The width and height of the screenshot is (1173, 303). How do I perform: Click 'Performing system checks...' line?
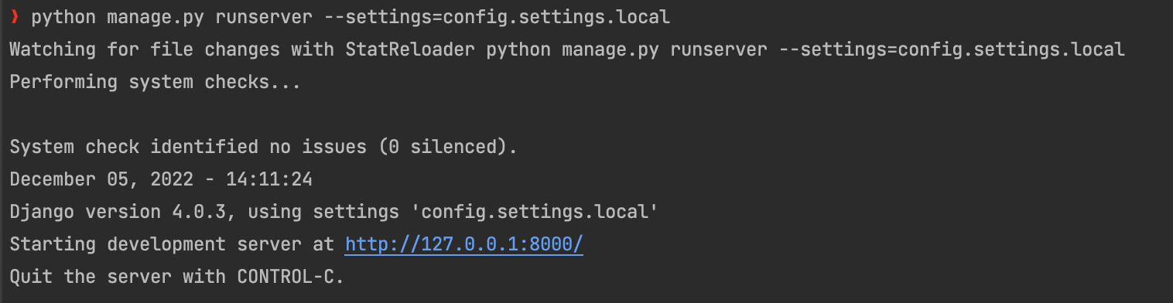pyautogui.click(x=155, y=82)
